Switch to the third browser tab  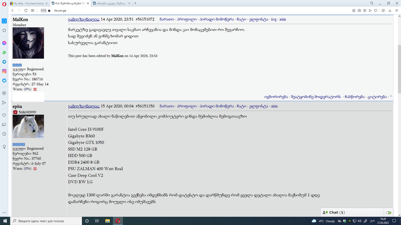111,3
